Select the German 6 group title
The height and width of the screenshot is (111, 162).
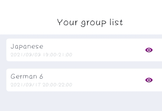point(27,76)
